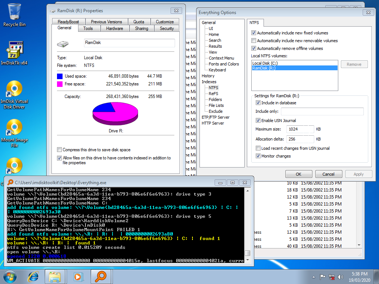Click the drive icon in RamDisk Properties

[63, 44]
